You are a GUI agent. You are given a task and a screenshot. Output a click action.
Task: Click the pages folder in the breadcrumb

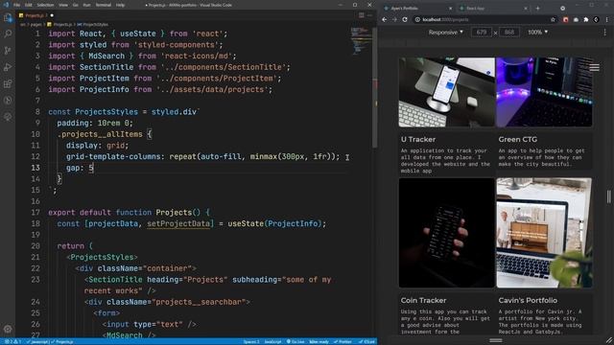click(x=36, y=24)
